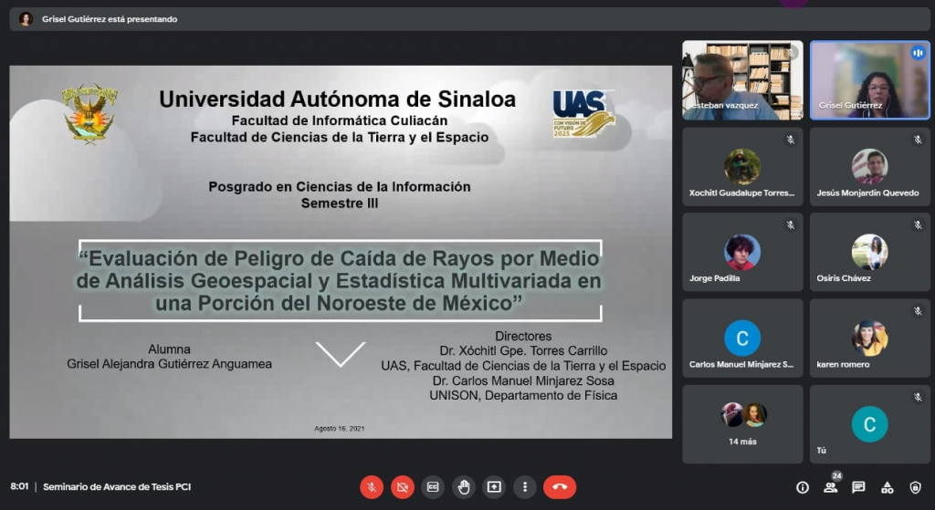
Task: Open the 14 más participants tile
Action: pos(742,423)
